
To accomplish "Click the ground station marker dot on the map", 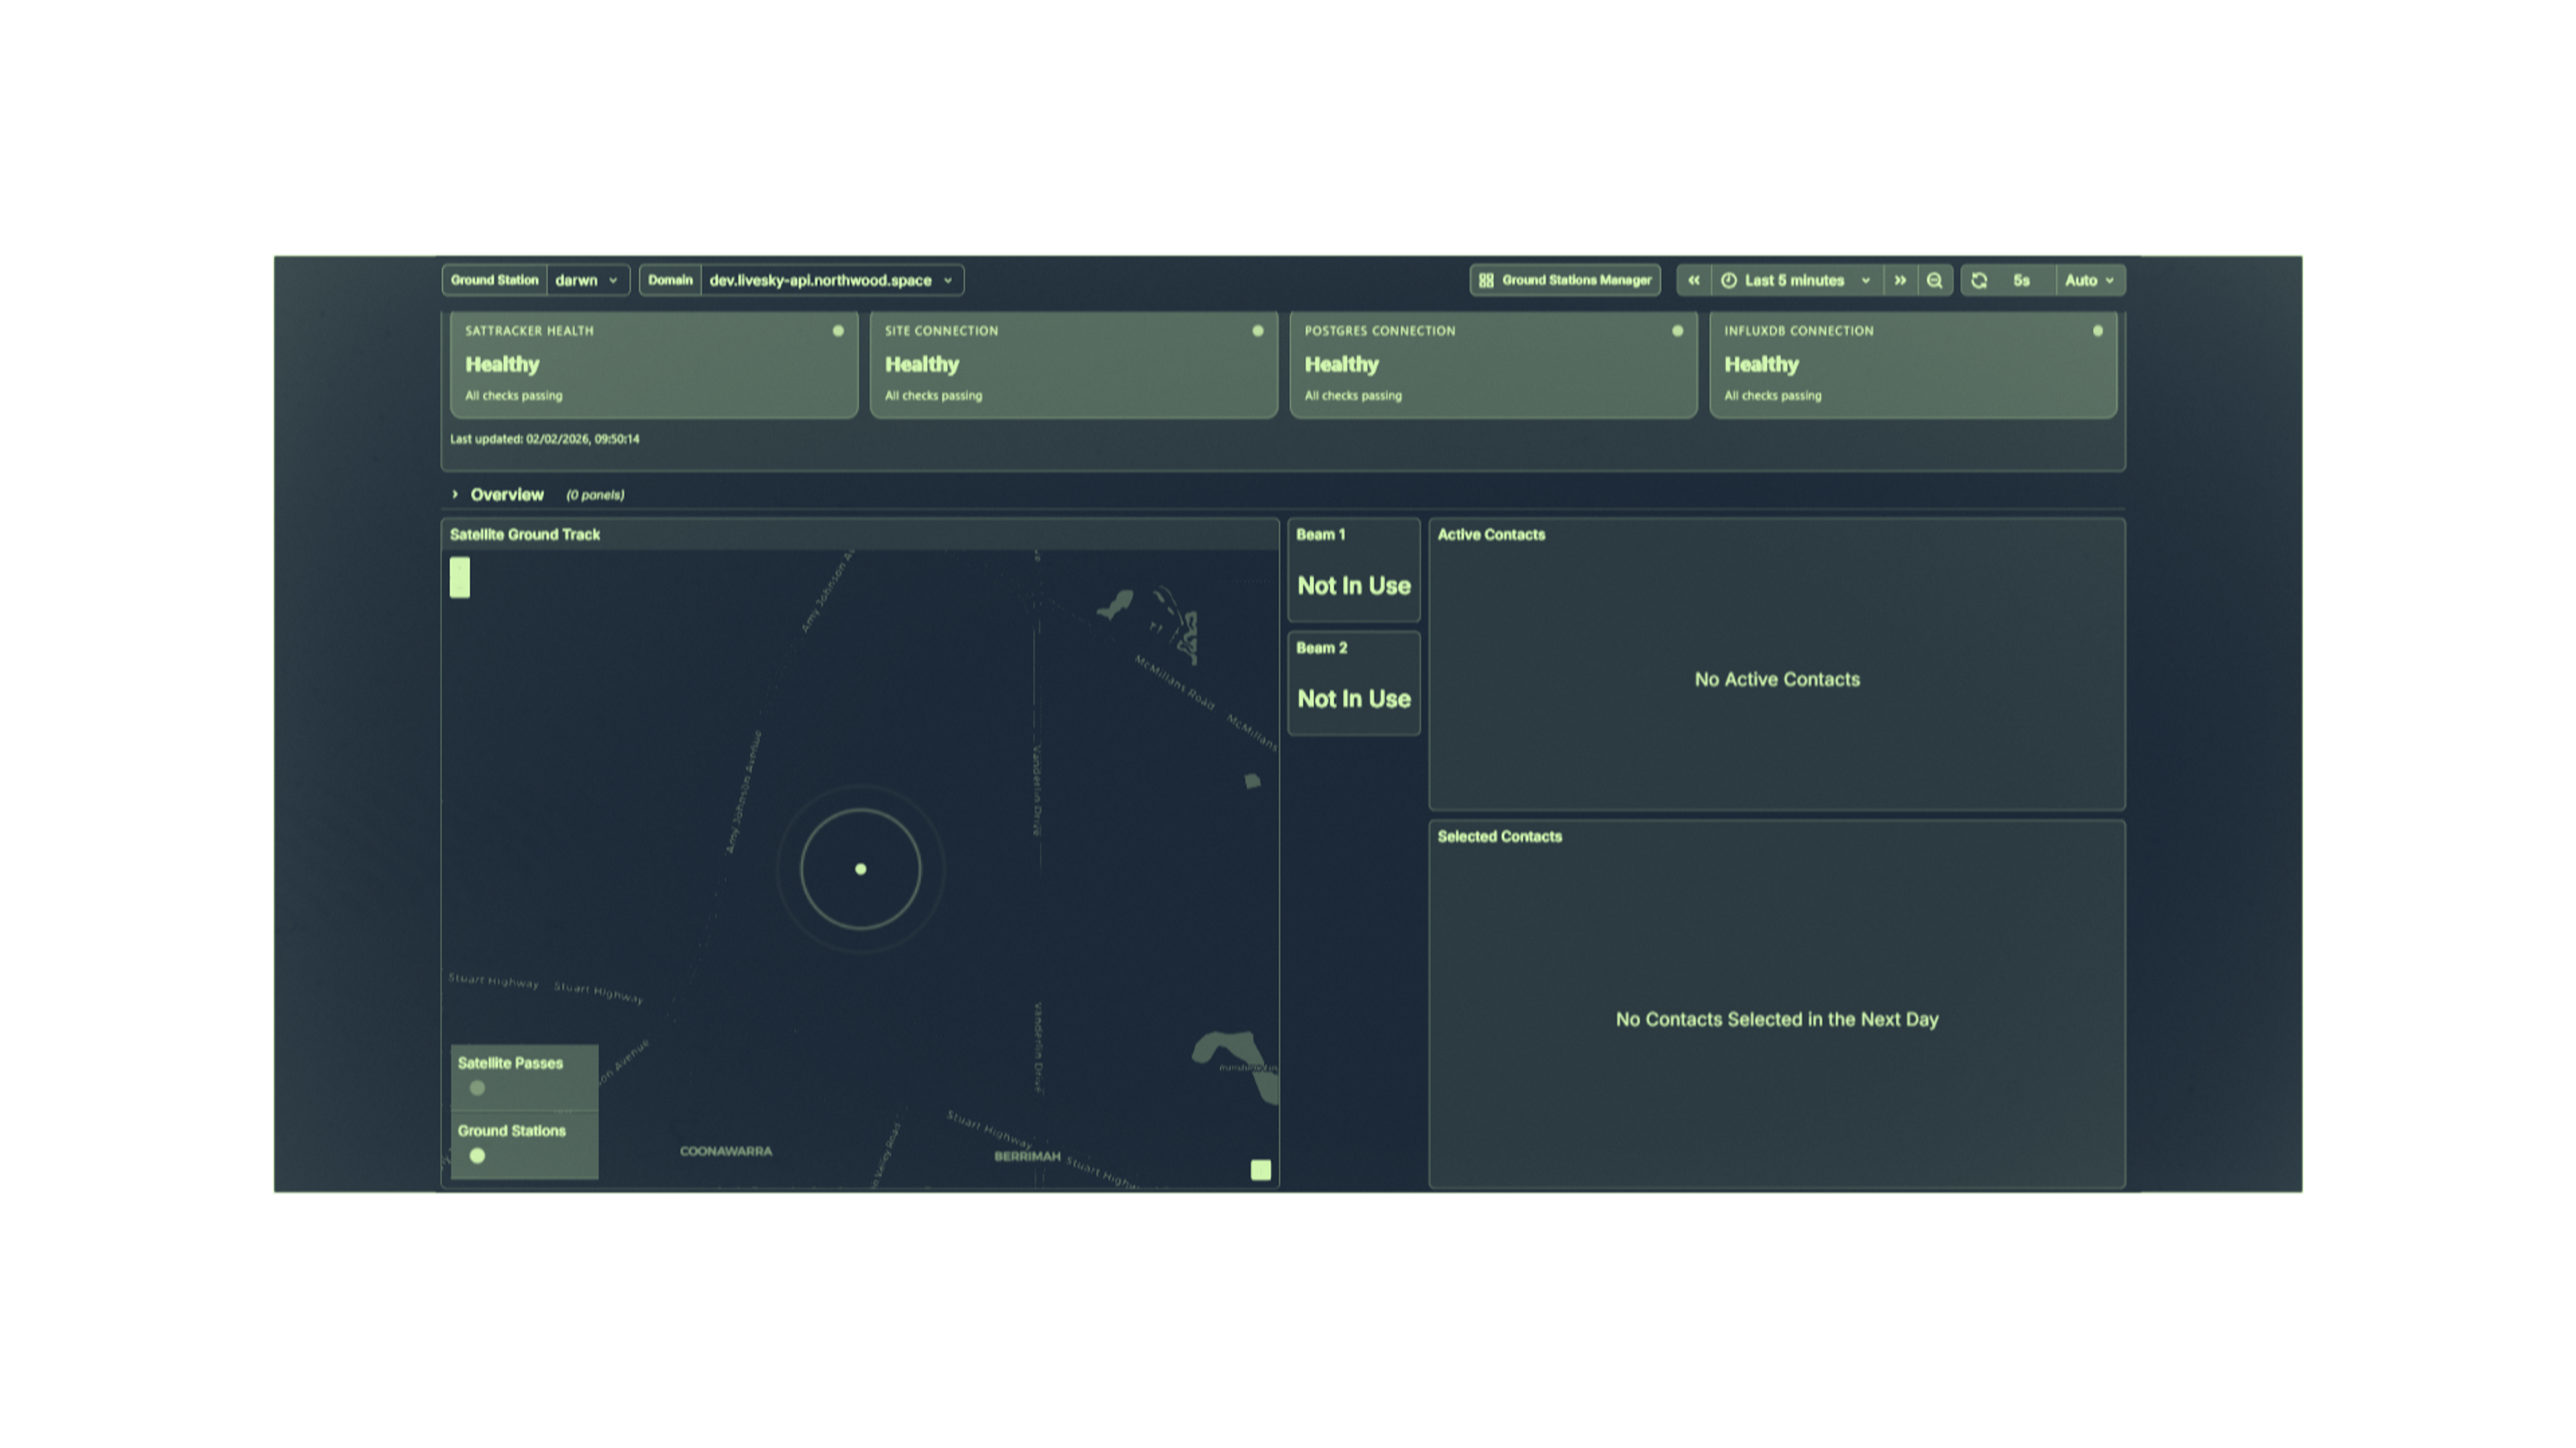I will tap(860, 869).
